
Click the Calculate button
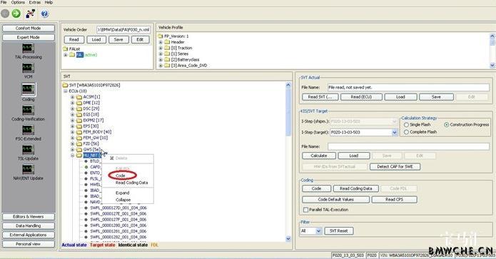pos(319,156)
